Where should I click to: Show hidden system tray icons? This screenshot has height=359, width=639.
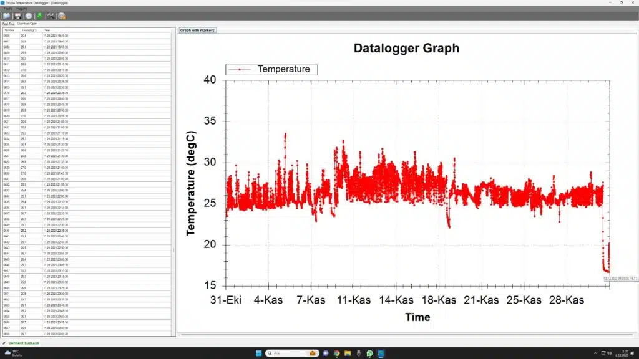[595, 353]
